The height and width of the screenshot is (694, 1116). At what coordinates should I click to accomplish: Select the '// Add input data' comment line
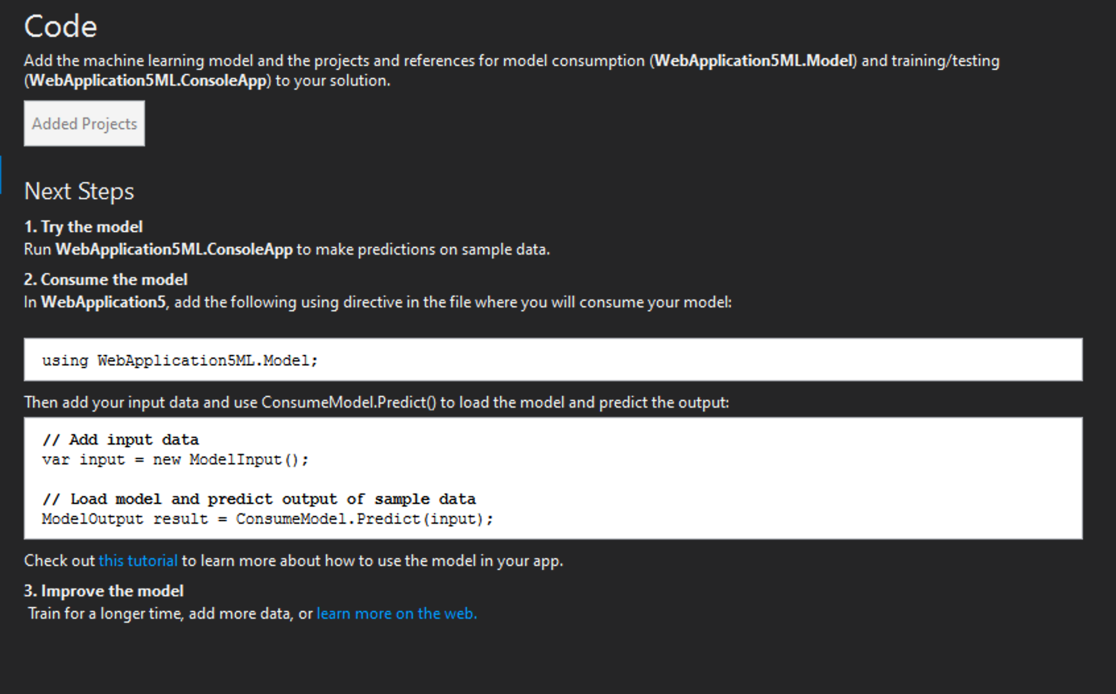[121, 439]
